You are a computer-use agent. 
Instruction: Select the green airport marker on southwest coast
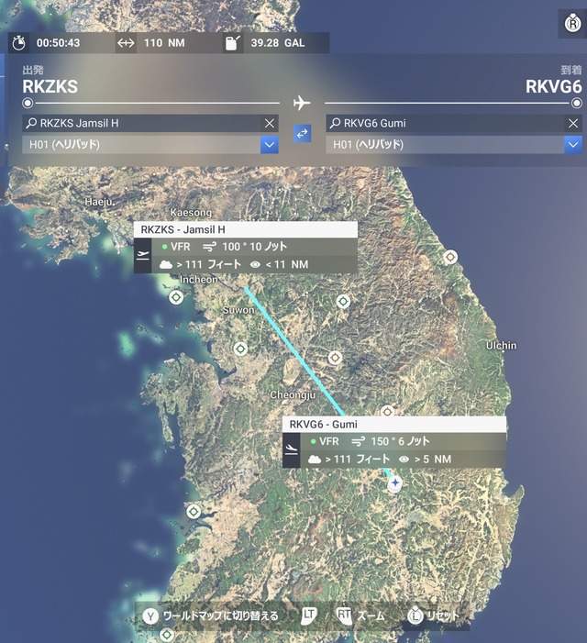pos(194,512)
